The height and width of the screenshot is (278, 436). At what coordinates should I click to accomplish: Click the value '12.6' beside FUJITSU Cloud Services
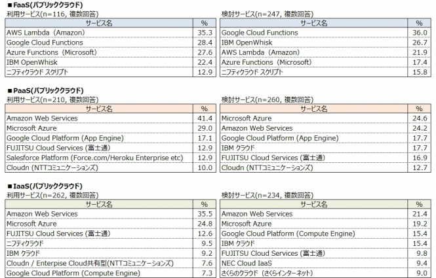coord(205,234)
